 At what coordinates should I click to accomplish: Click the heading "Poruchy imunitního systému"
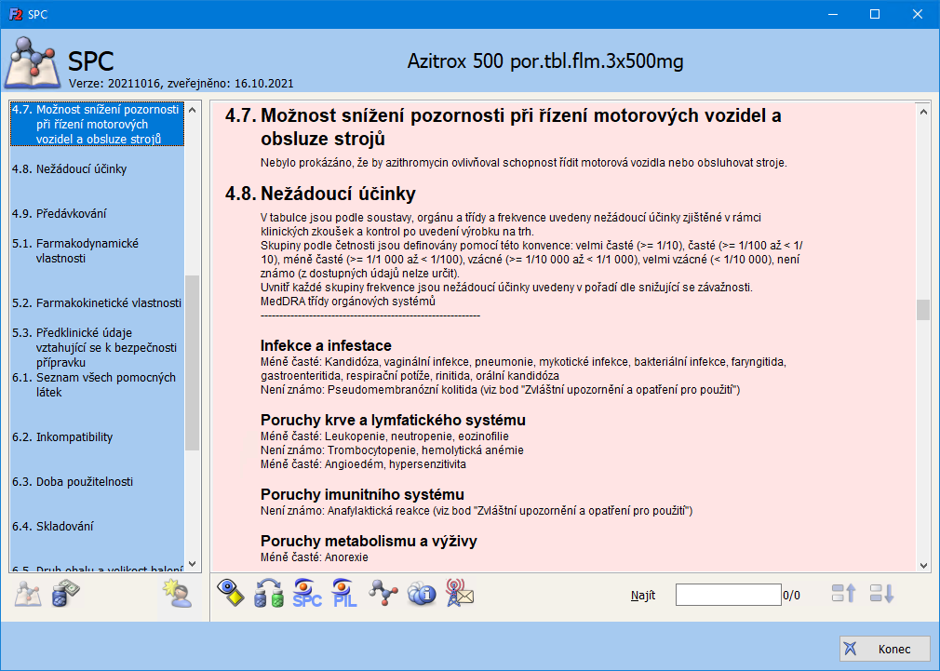pos(363,494)
